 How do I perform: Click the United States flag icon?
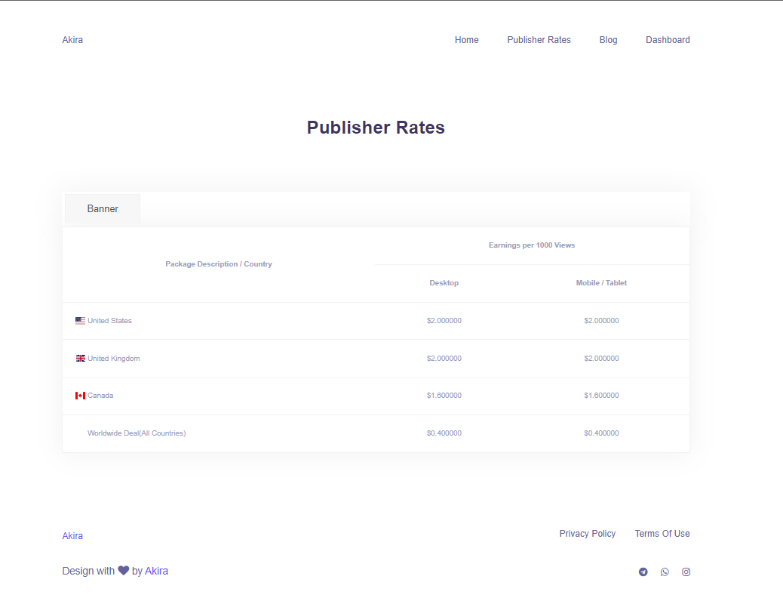click(x=80, y=321)
